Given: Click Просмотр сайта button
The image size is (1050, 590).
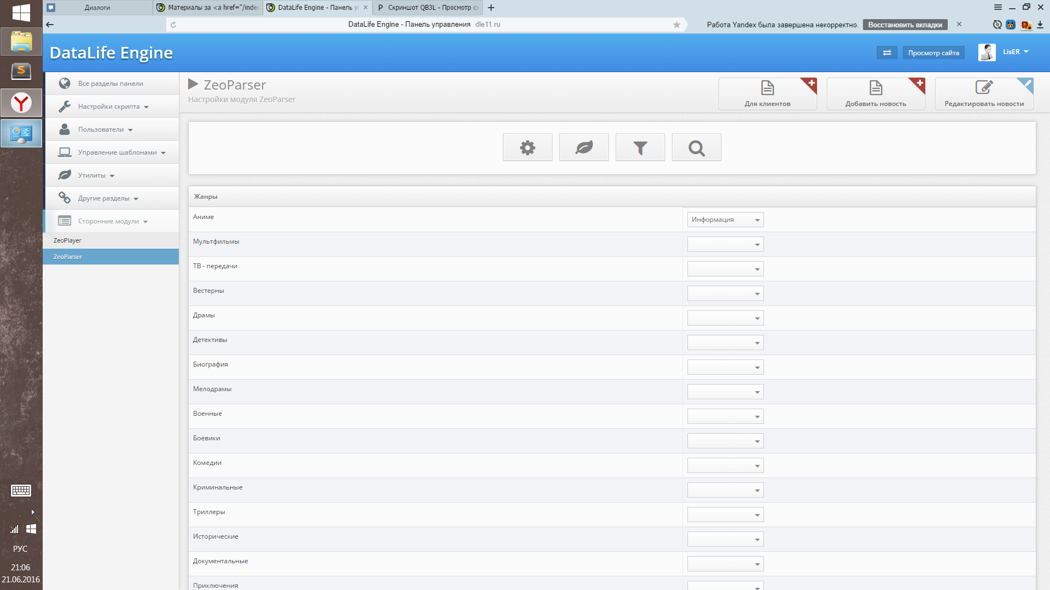Looking at the screenshot, I should click(x=934, y=52).
